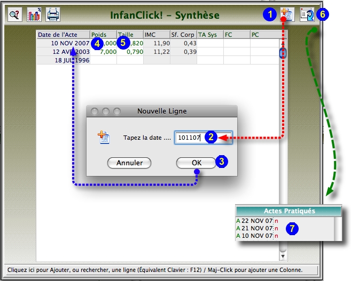
Task: Click the 11,22 IMC cell
Action: (157, 52)
